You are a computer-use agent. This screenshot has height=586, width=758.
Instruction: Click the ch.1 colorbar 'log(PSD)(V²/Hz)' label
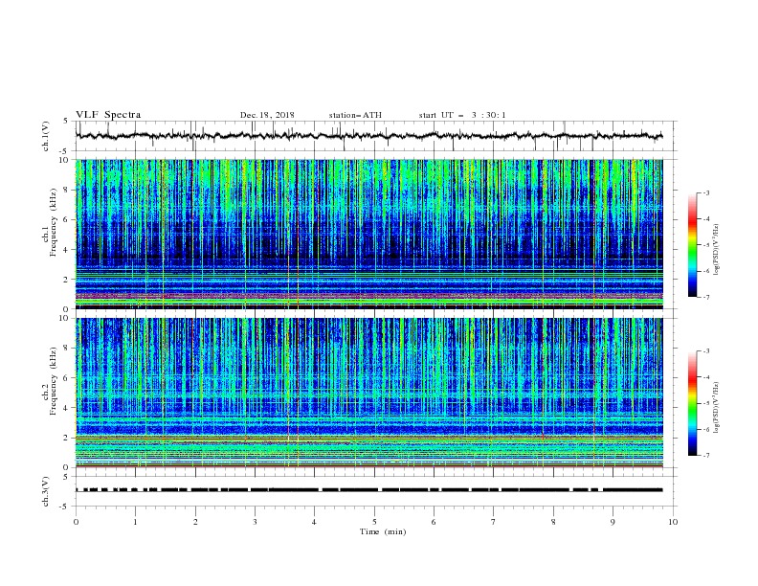(x=717, y=250)
